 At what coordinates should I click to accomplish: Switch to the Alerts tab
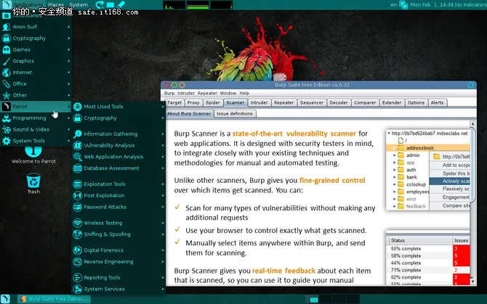[x=437, y=102]
